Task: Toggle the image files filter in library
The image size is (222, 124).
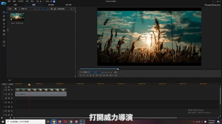Action: click(43, 9)
